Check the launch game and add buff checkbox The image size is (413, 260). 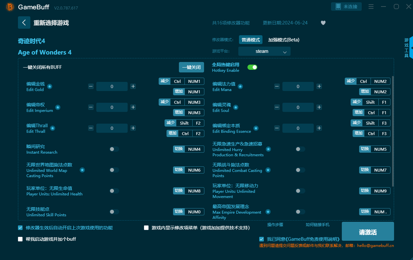point(20,239)
